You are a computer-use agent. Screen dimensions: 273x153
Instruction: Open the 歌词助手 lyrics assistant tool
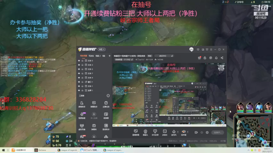(x=106, y=127)
